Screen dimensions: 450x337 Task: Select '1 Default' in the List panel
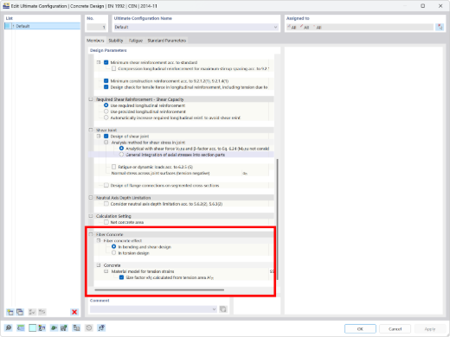(x=42, y=26)
